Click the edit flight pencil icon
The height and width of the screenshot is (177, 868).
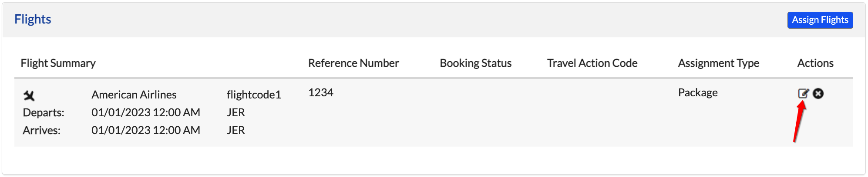point(803,93)
